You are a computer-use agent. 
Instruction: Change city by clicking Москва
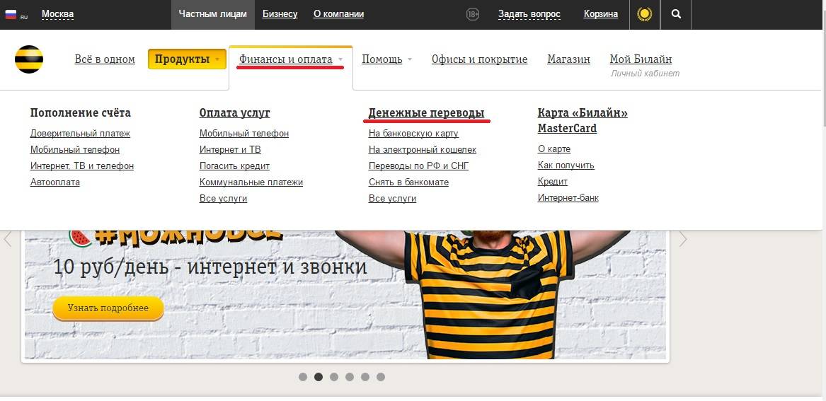pos(57,14)
